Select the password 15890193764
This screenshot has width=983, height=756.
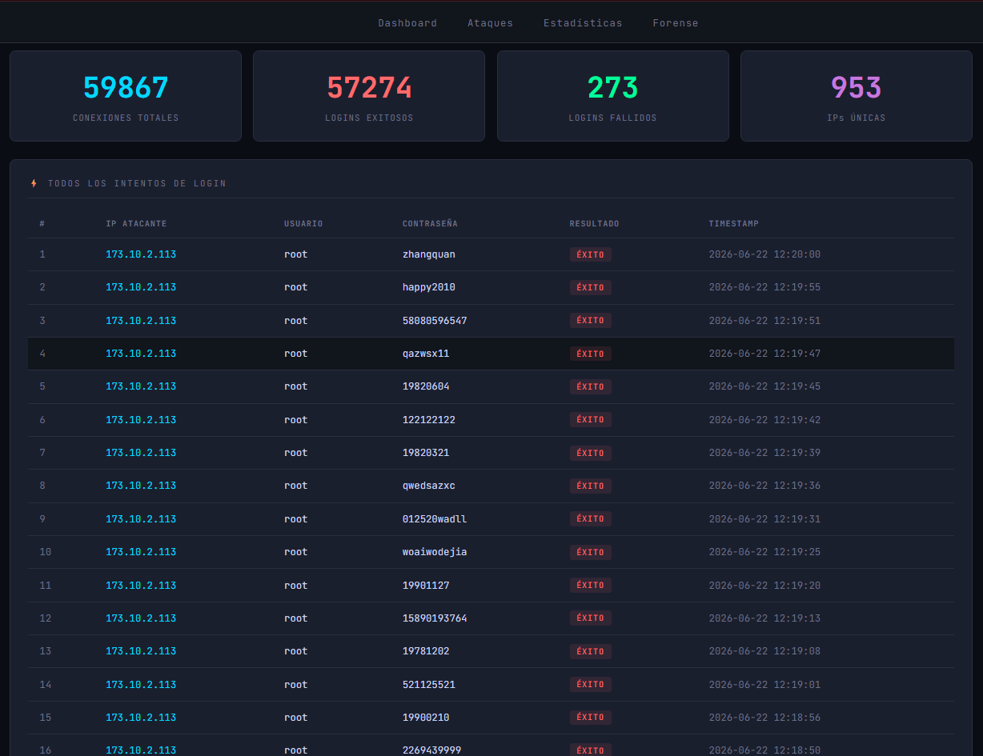pyautogui.click(x=435, y=618)
